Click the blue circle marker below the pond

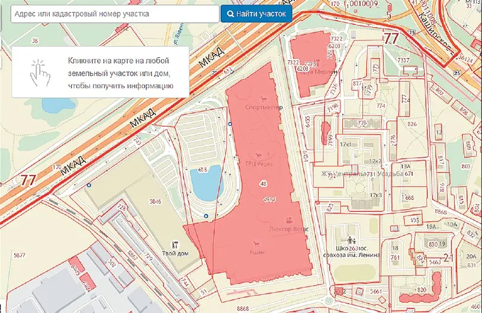tap(206, 217)
